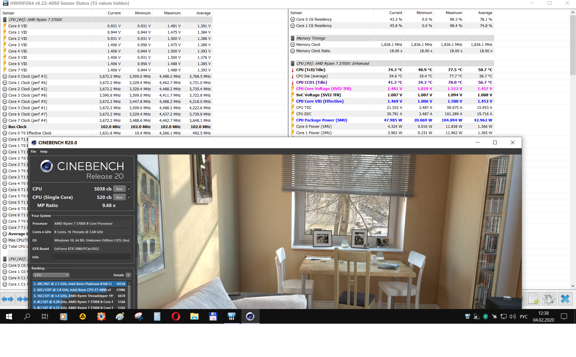Open the FastStone image viewer taskbar icon
The width and height of the screenshot is (576, 357).
coord(101,316)
